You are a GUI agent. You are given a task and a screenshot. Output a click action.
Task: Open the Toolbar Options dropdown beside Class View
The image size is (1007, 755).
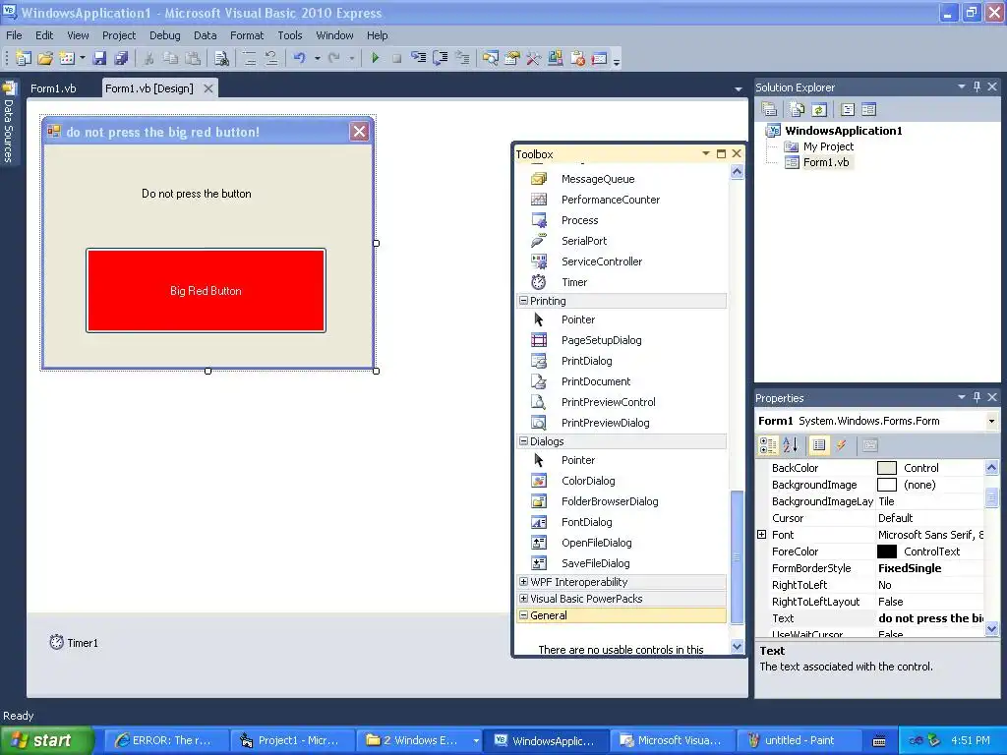617,61
